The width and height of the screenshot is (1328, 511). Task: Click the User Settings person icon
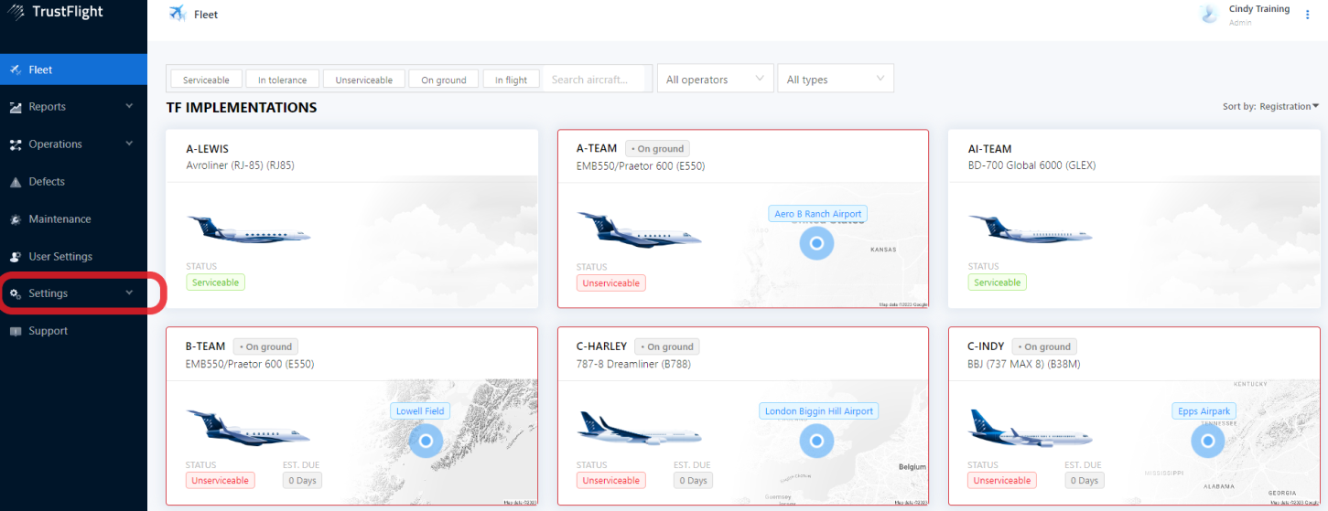tap(16, 257)
